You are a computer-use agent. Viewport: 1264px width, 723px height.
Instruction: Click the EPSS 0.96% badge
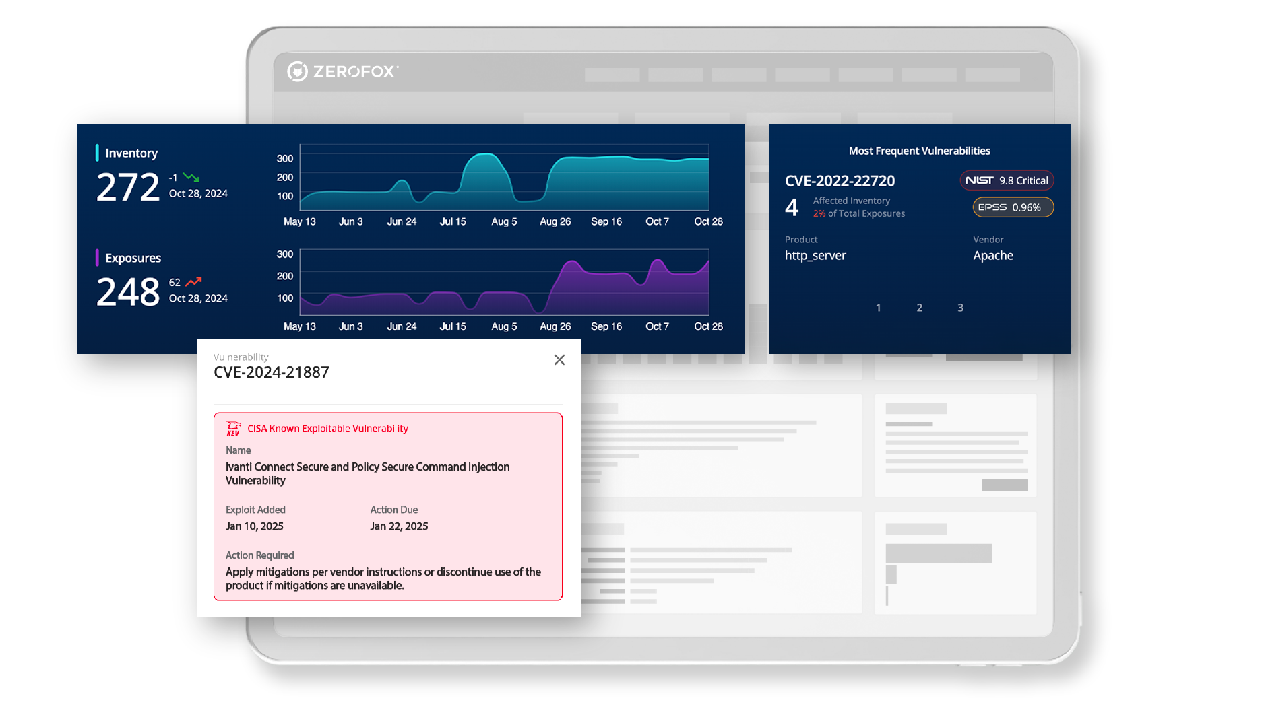tap(1013, 207)
